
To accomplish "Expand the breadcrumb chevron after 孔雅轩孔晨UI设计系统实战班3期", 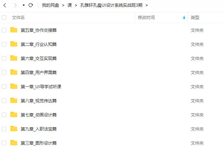I will tap(147, 5).
